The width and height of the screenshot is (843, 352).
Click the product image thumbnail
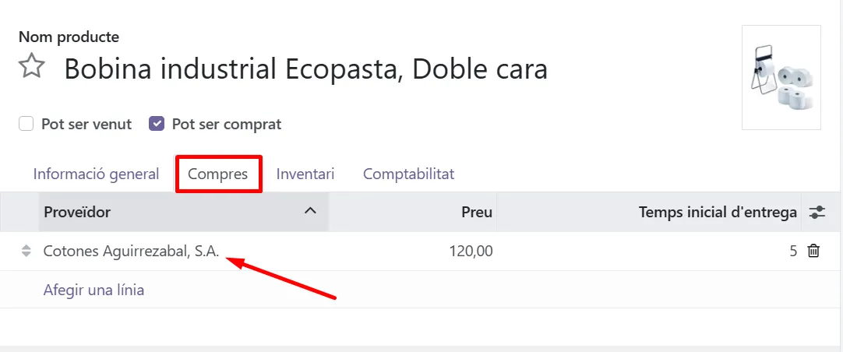(781, 77)
